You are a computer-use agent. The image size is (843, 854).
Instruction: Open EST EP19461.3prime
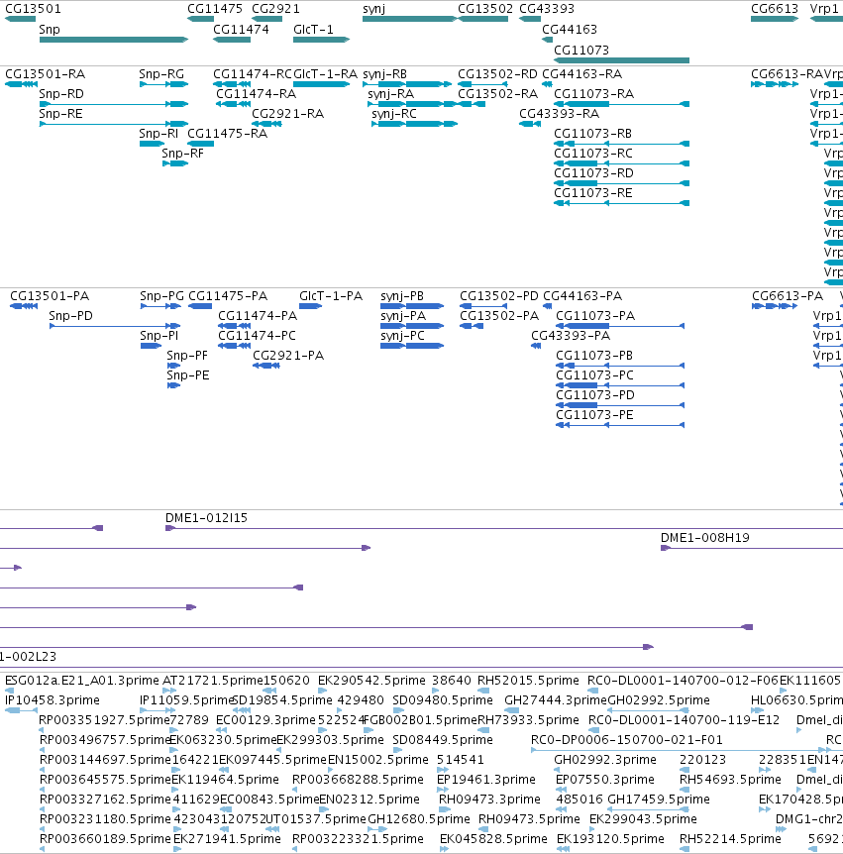[x=443, y=790]
